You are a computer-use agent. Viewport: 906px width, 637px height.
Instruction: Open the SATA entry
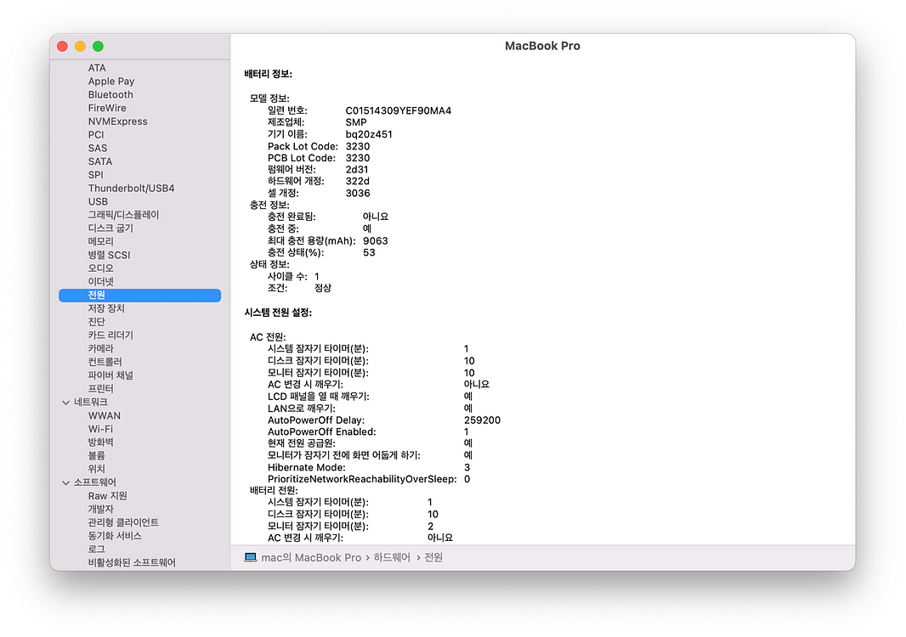[x=100, y=161]
